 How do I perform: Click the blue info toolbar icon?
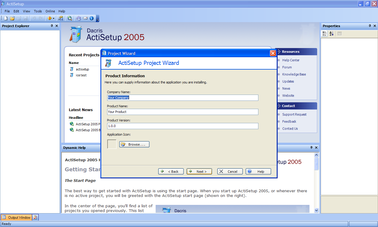[x=92, y=18]
